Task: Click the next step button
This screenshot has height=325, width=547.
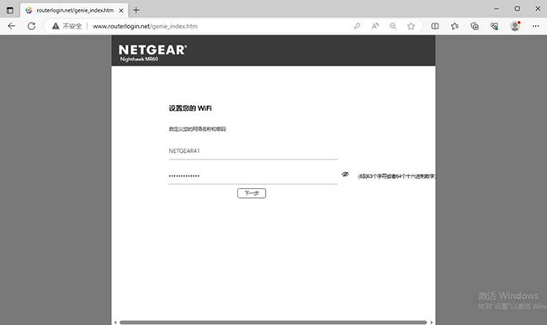Action: pos(252,193)
